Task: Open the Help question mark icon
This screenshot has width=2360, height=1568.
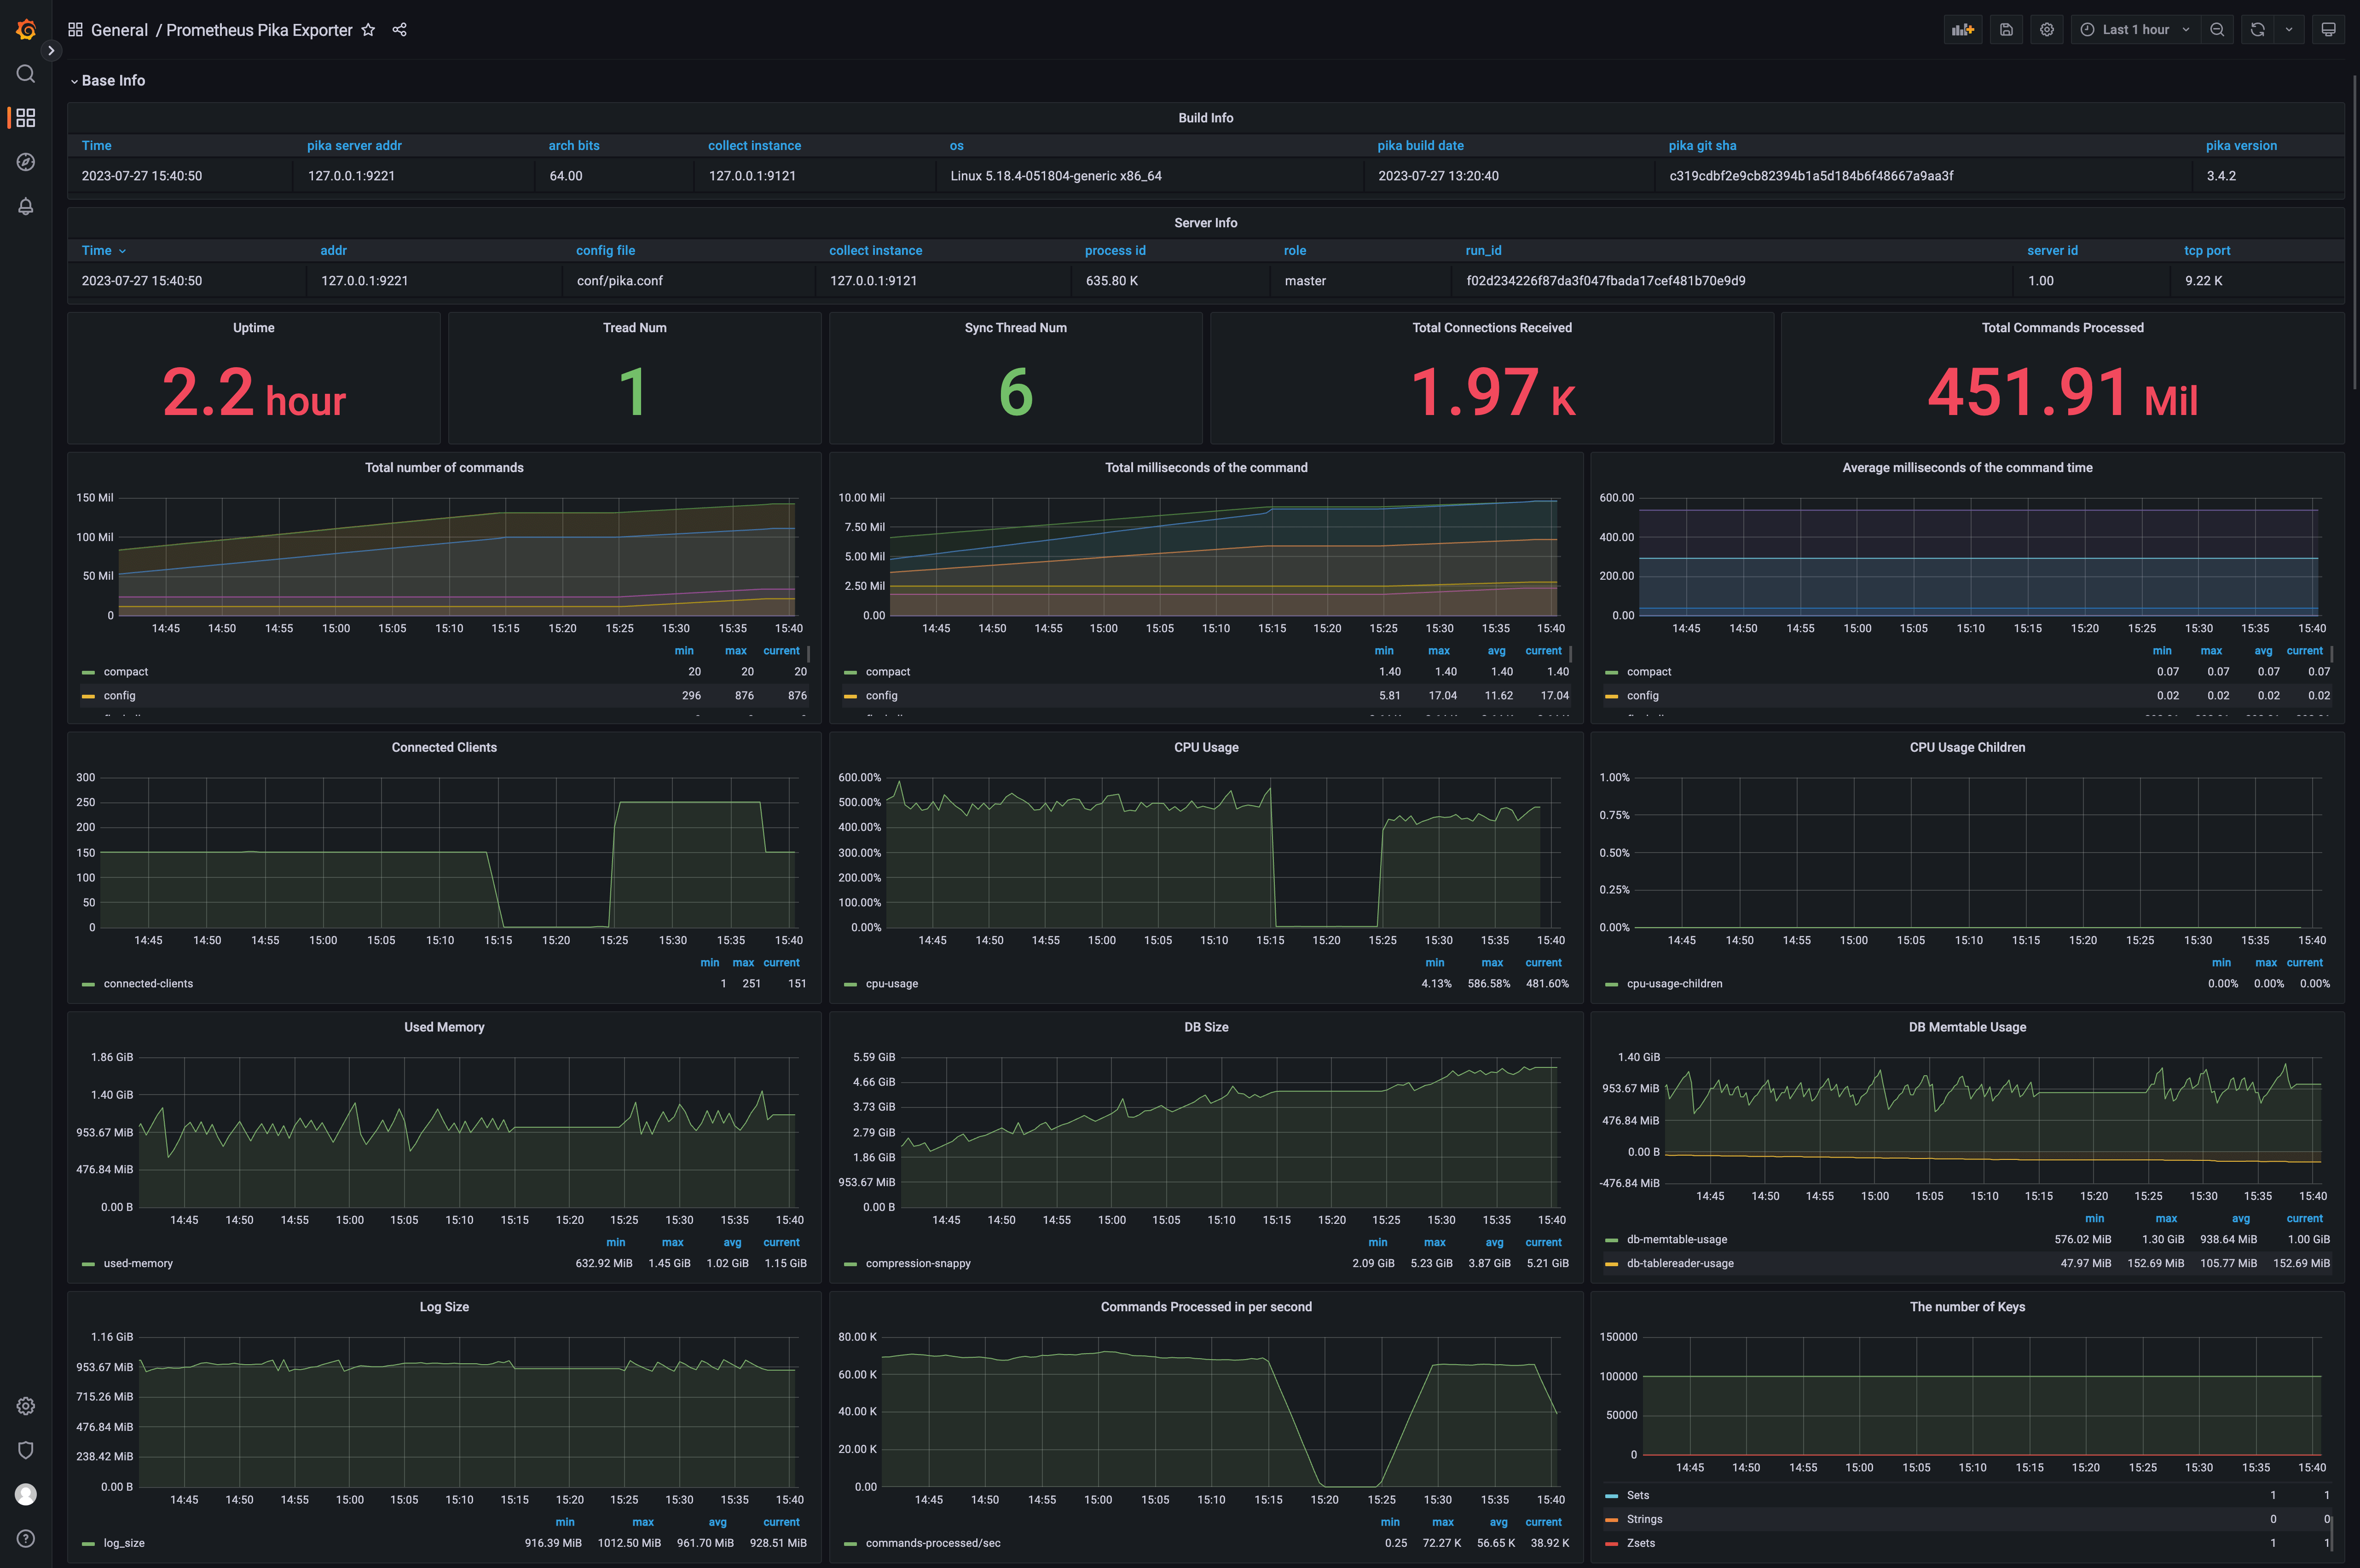Action: pos(26,1538)
